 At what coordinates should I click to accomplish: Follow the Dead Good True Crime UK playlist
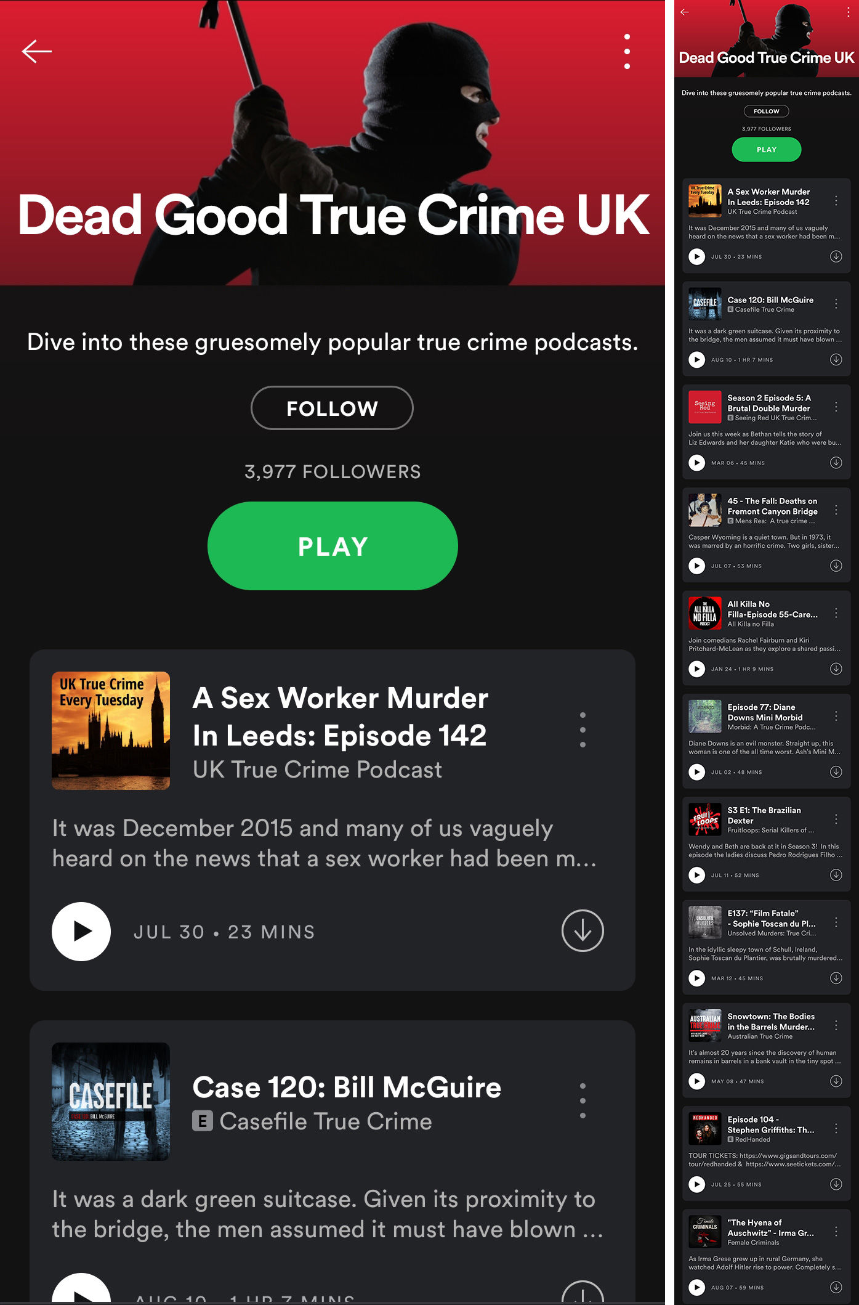pos(332,408)
